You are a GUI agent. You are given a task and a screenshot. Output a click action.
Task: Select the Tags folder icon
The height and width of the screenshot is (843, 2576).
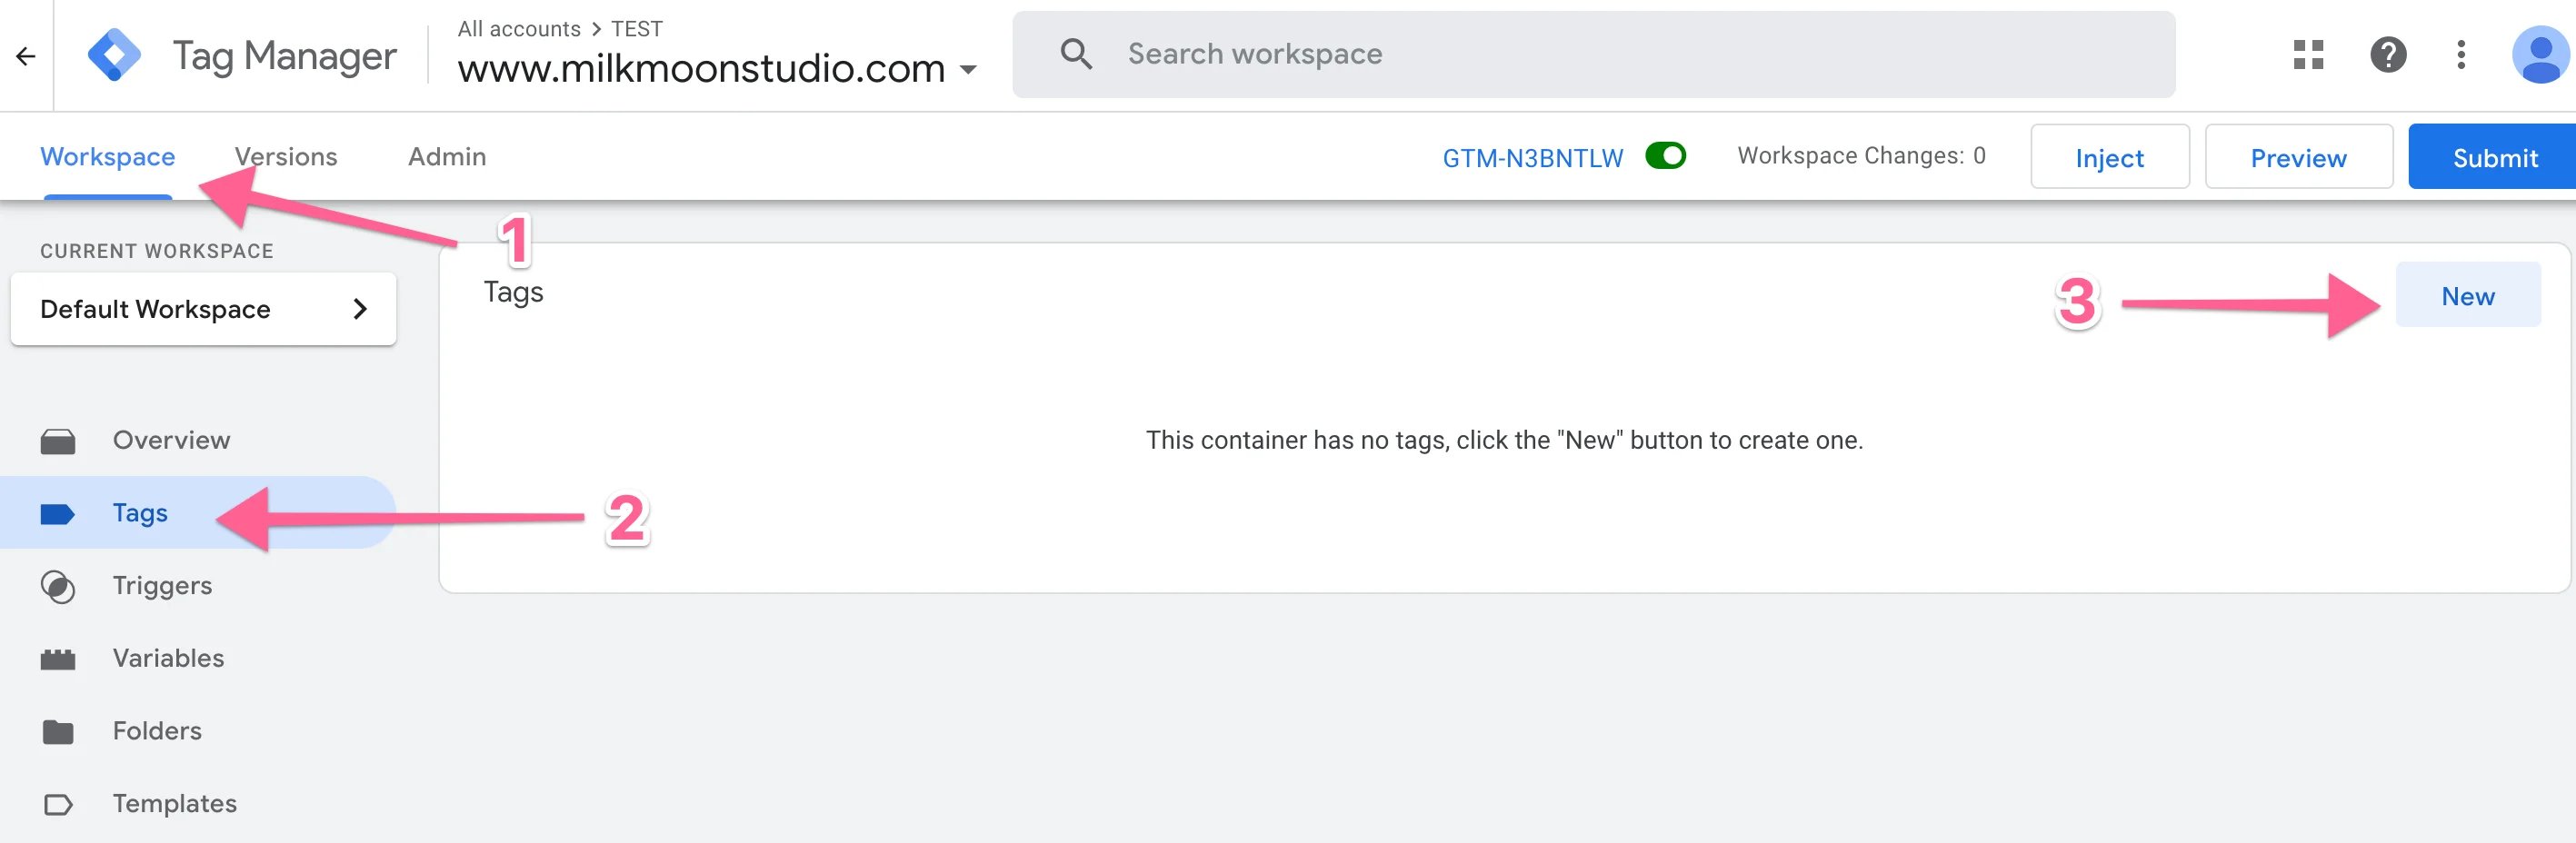tap(59, 512)
